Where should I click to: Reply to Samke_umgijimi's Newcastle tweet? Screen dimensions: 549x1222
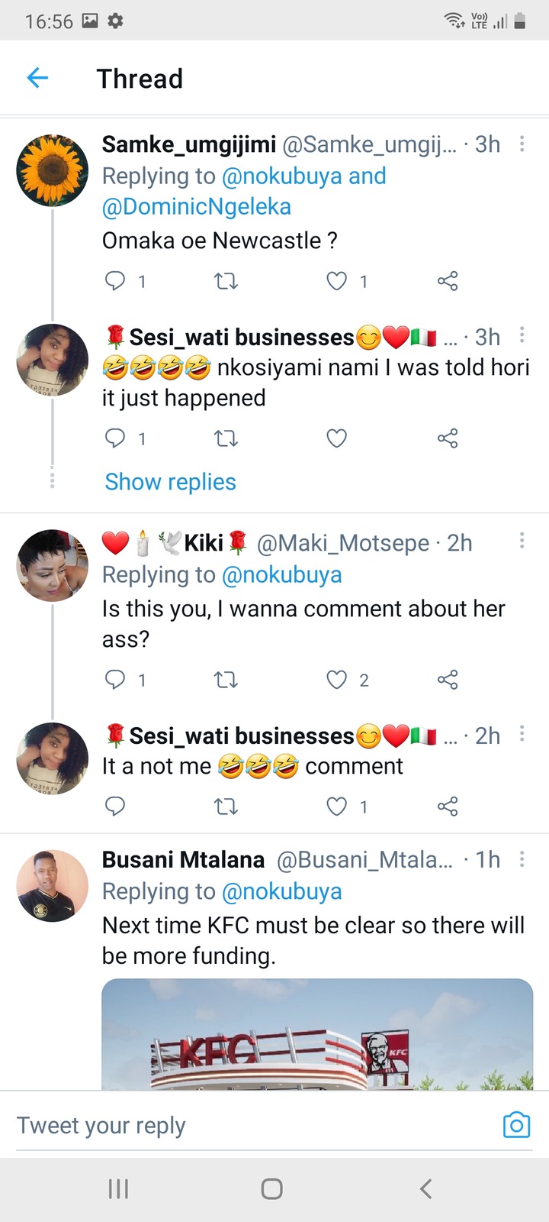(115, 281)
